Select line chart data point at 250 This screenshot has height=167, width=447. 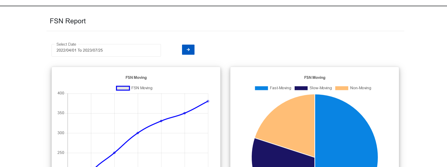click(114, 153)
